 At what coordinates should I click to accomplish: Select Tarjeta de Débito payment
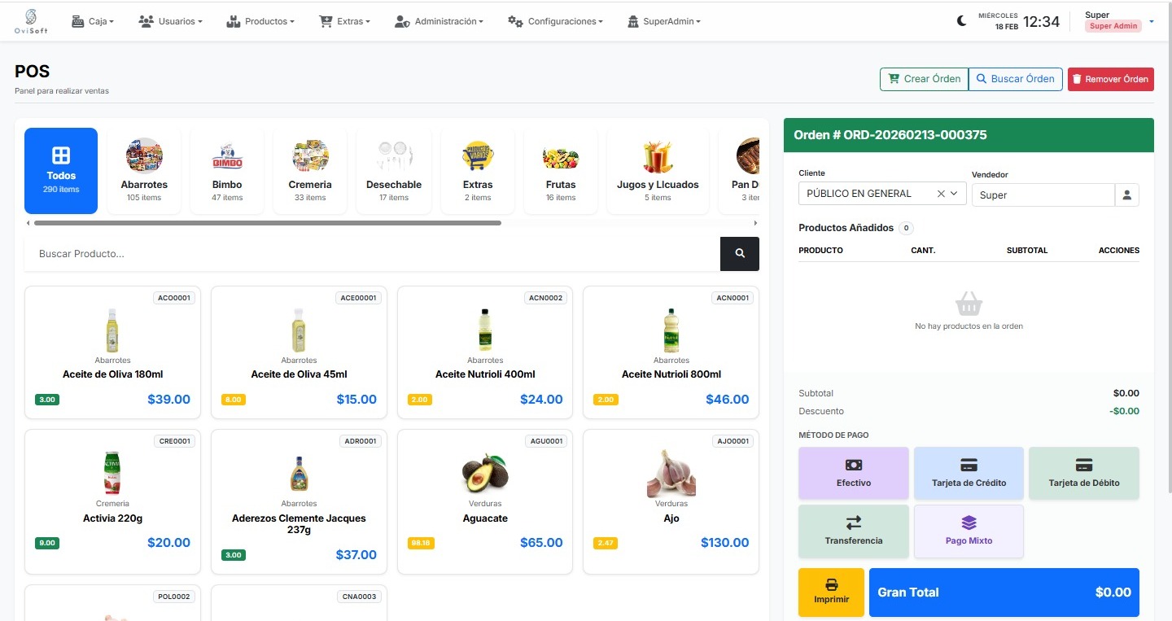coord(1083,473)
